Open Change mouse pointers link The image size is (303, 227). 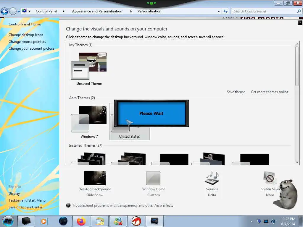(27, 41)
